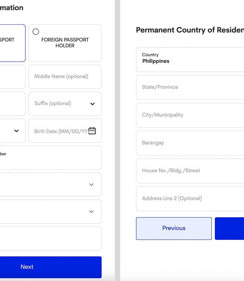
Task: Select the Foreign Passport Holder radio button
Action: pos(36,32)
